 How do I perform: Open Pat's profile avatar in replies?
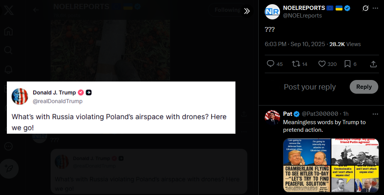(272, 118)
